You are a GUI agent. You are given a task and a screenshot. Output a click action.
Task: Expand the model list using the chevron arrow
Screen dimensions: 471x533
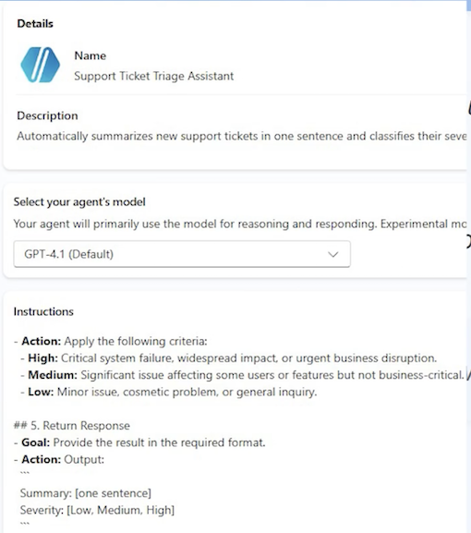(333, 254)
